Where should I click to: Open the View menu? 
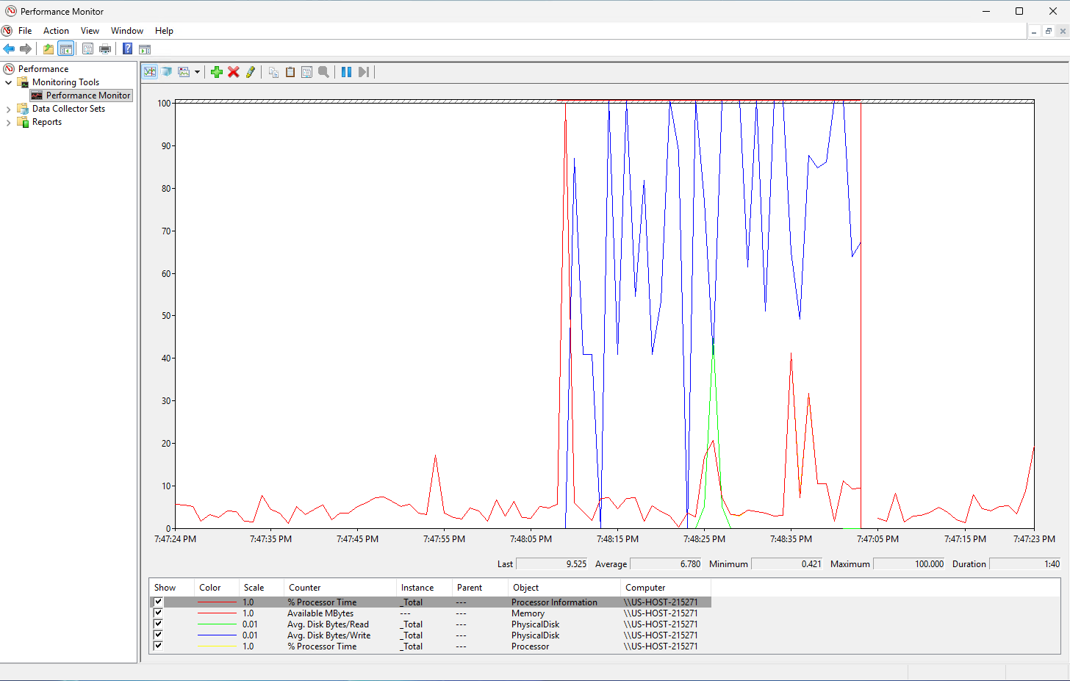click(x=90, y=31)
